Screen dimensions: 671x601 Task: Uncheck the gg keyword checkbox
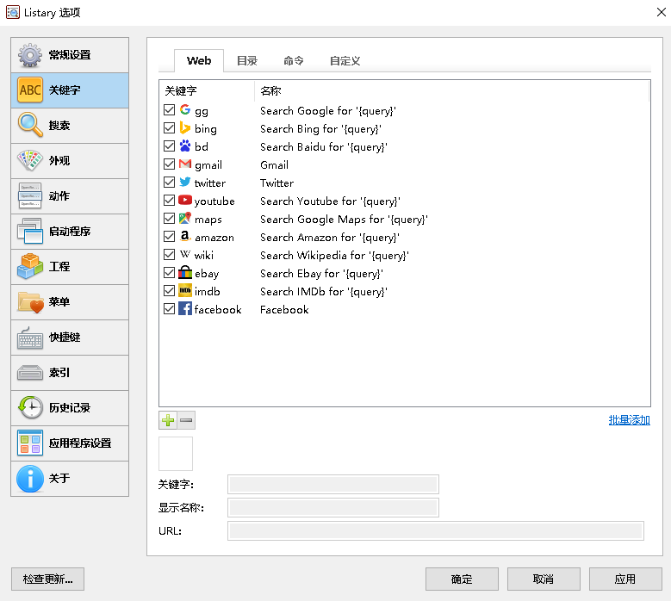(169, 110)
